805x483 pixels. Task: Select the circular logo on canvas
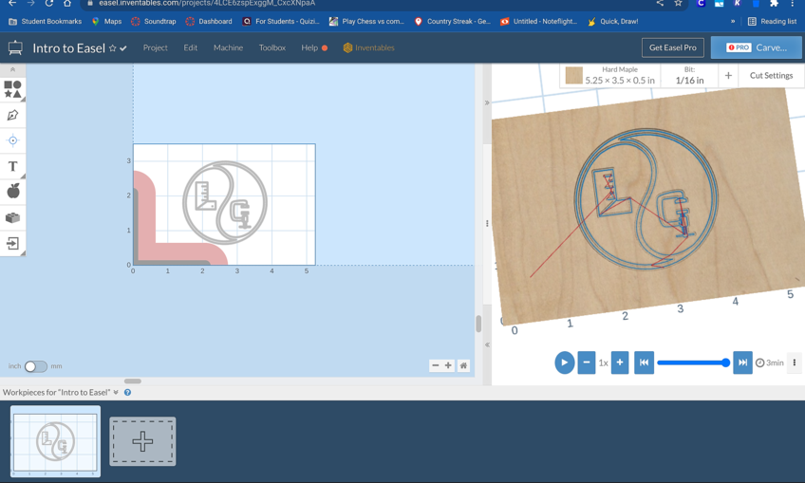click(225, 202)
